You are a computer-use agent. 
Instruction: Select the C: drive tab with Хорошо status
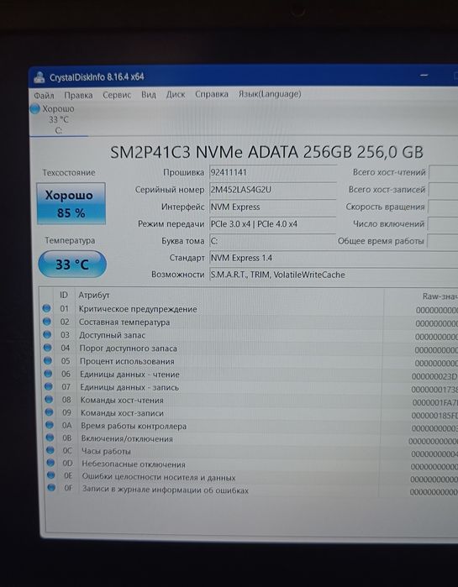(x=58, y=119)
